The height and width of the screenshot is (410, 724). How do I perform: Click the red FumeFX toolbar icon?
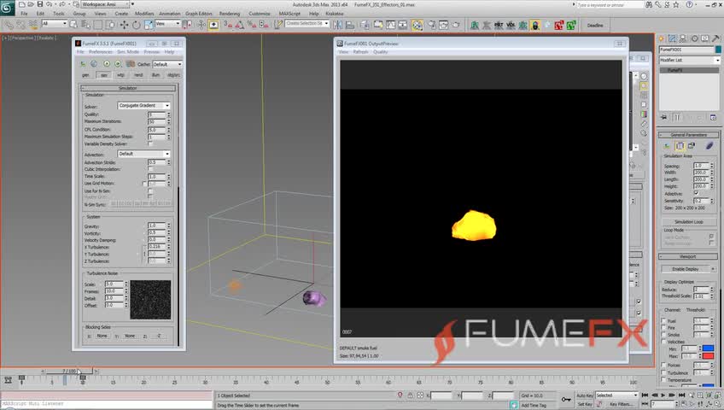coord(558,25)
